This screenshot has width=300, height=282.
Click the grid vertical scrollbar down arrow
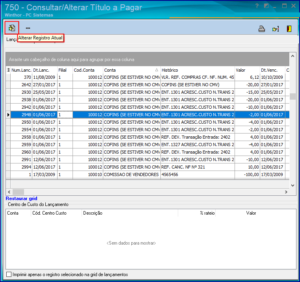click(x=293, y=185)
